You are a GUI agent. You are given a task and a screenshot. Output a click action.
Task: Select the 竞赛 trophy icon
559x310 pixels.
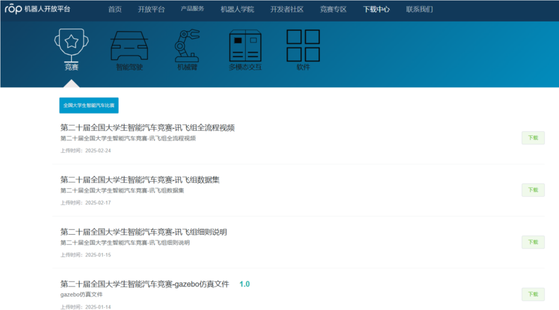point(71,45)
